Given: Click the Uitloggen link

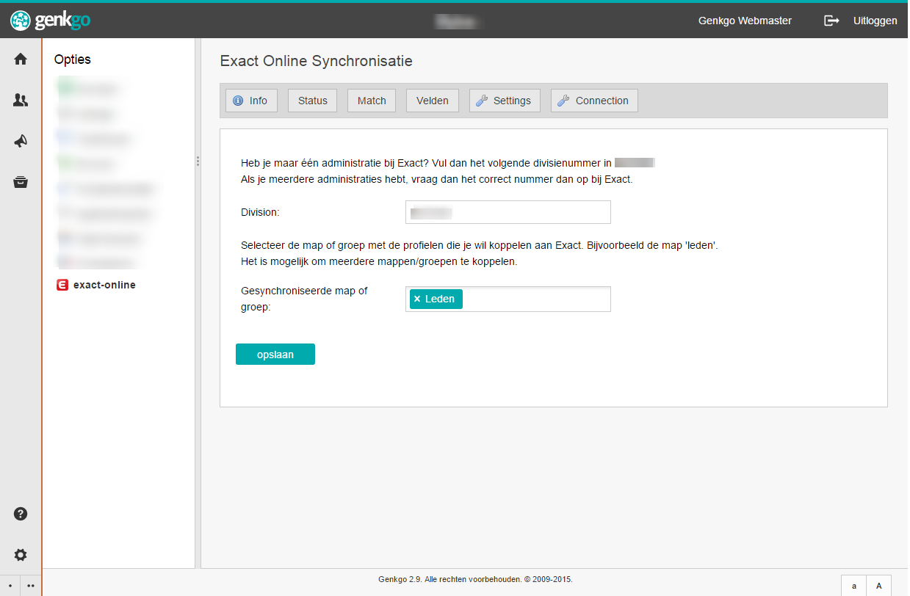Looking at the screenshot, I should click(875, 21).
